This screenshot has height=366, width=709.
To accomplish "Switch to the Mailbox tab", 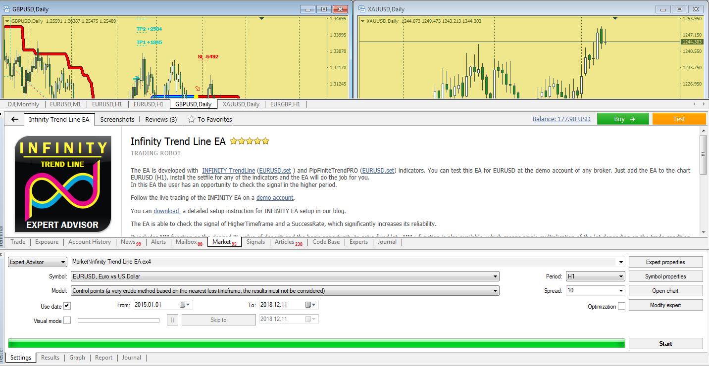I will pyautogui.click(x=189, y=242).
